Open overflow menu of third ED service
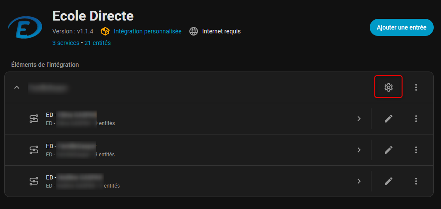 click(x=416, y=181)
